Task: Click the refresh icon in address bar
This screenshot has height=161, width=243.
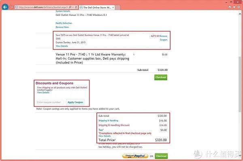Action: (x=76, y=7)
